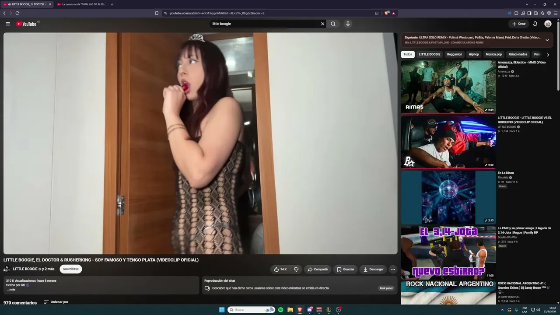
Task: Run search with the magnifier button
Action: 333,24
